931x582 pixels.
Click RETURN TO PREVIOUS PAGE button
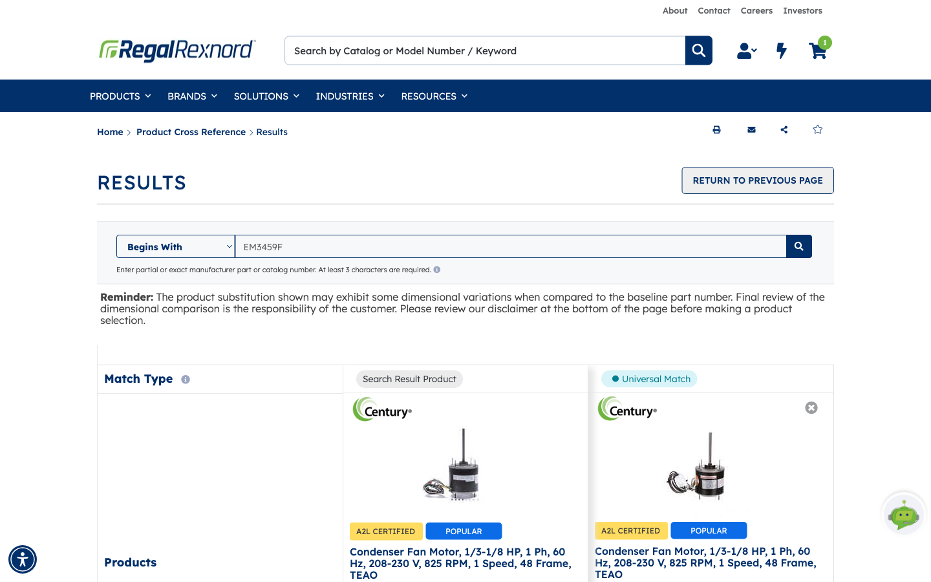coord(758,180)
